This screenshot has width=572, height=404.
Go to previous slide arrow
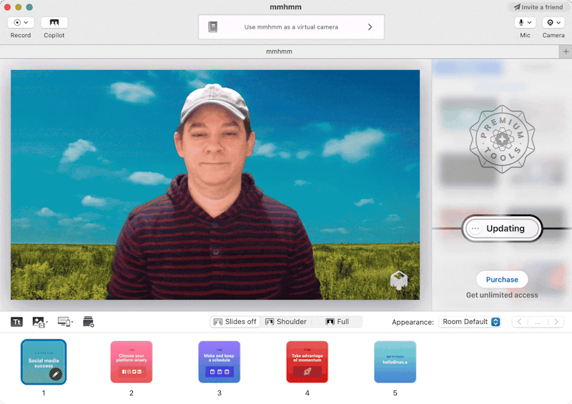pyautogui.click(x=520, y=322)
